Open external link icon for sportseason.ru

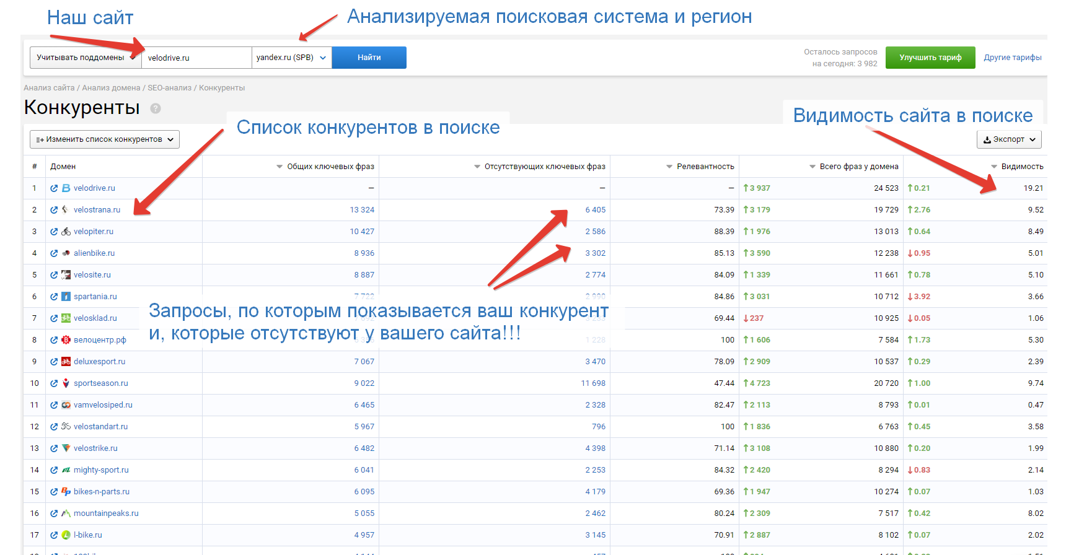(54, 383)
